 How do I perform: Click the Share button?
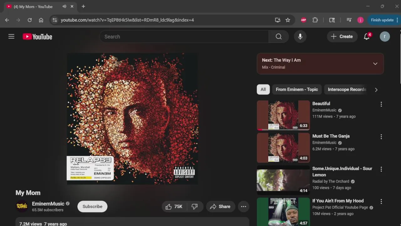point(221,207)
